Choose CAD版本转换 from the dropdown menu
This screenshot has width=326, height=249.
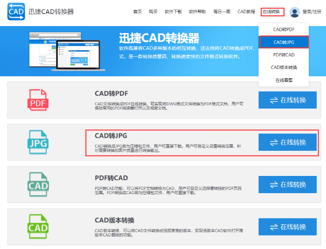click(284, 67)
